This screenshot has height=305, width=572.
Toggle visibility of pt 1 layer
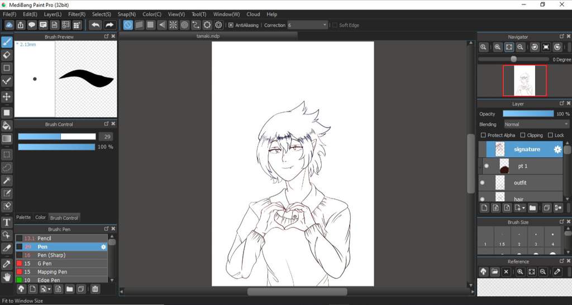[x=487, y=166]
